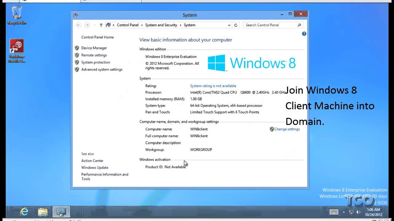Show hidden tray icons arrow
The height and width of the screenshot is (221, 394).
(x=344, y=212)
